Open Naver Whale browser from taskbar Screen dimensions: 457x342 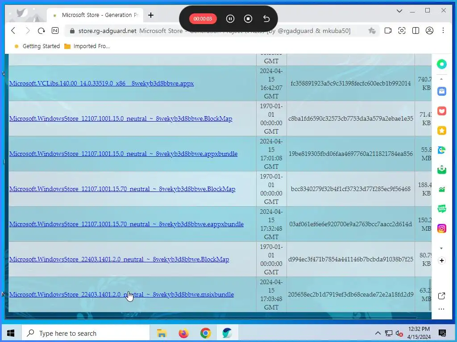pos(227,333)
